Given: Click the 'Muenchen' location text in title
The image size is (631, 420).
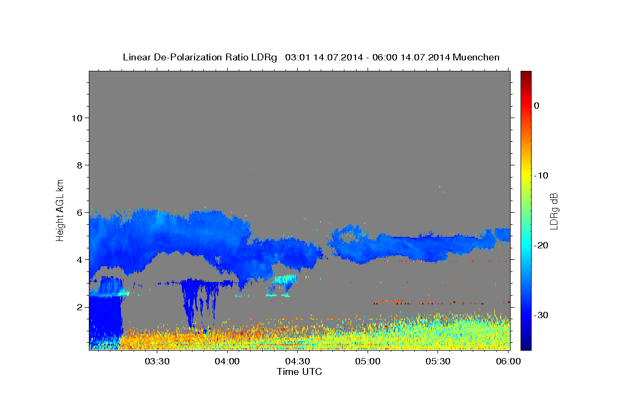Looking at the screenshot, I should click(476, 57).
